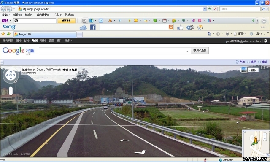Click the Street View pan compass control
270x162 pixels.
pos(11,75)
